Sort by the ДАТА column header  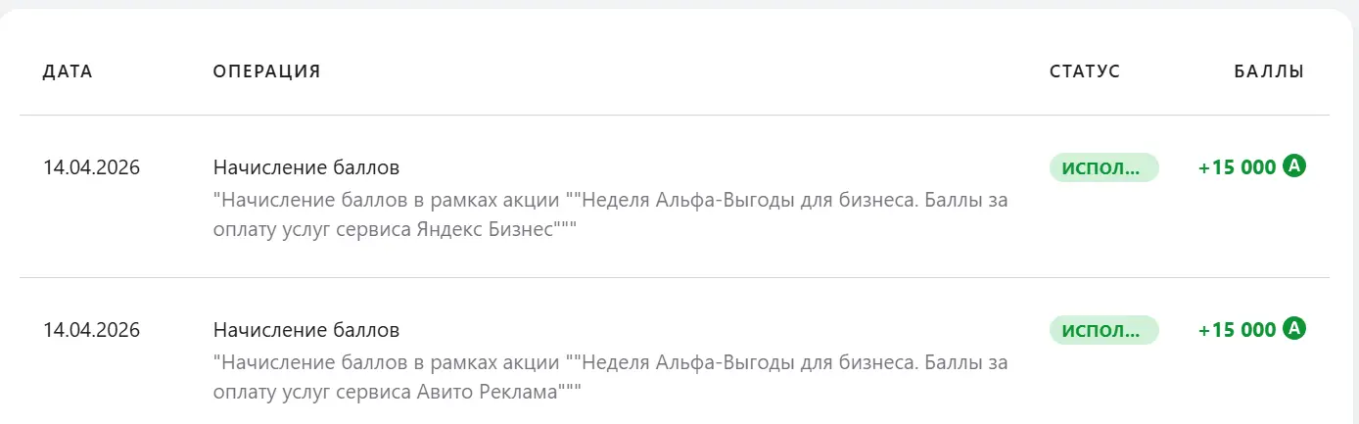(x=68, y=71)
